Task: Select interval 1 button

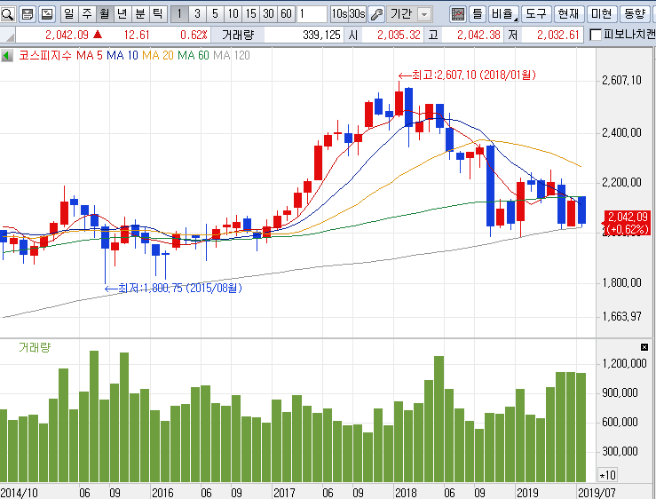Action: 179,14
